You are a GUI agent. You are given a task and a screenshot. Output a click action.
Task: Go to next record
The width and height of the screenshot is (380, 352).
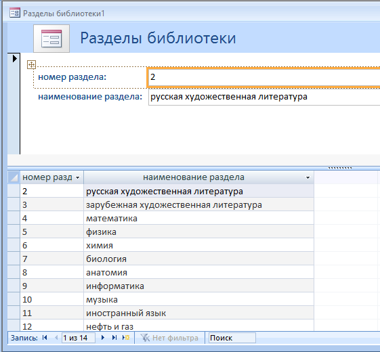click(103, 338)
